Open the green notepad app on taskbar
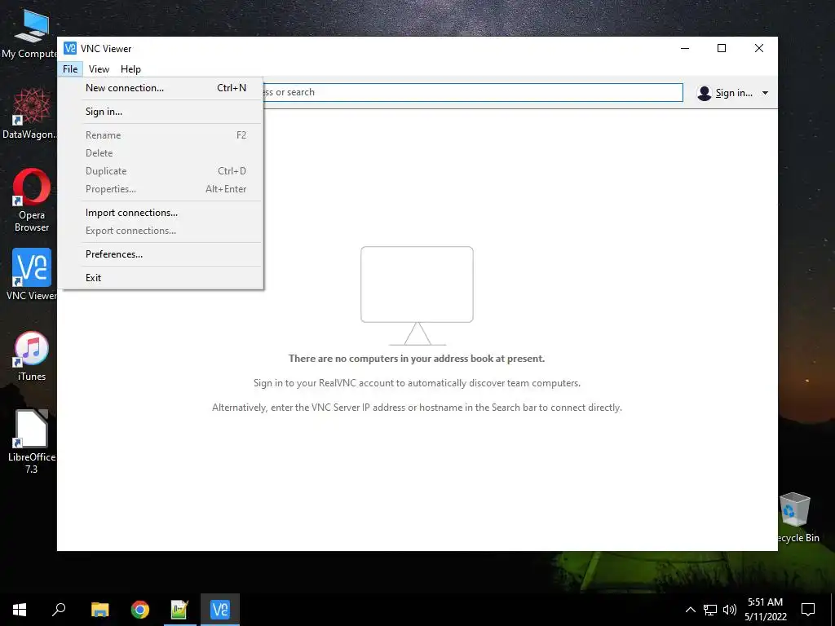Screen dimensions: 835x626 (179, 610)
